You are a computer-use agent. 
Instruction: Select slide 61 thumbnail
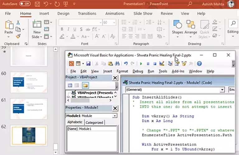click(29, 109)
